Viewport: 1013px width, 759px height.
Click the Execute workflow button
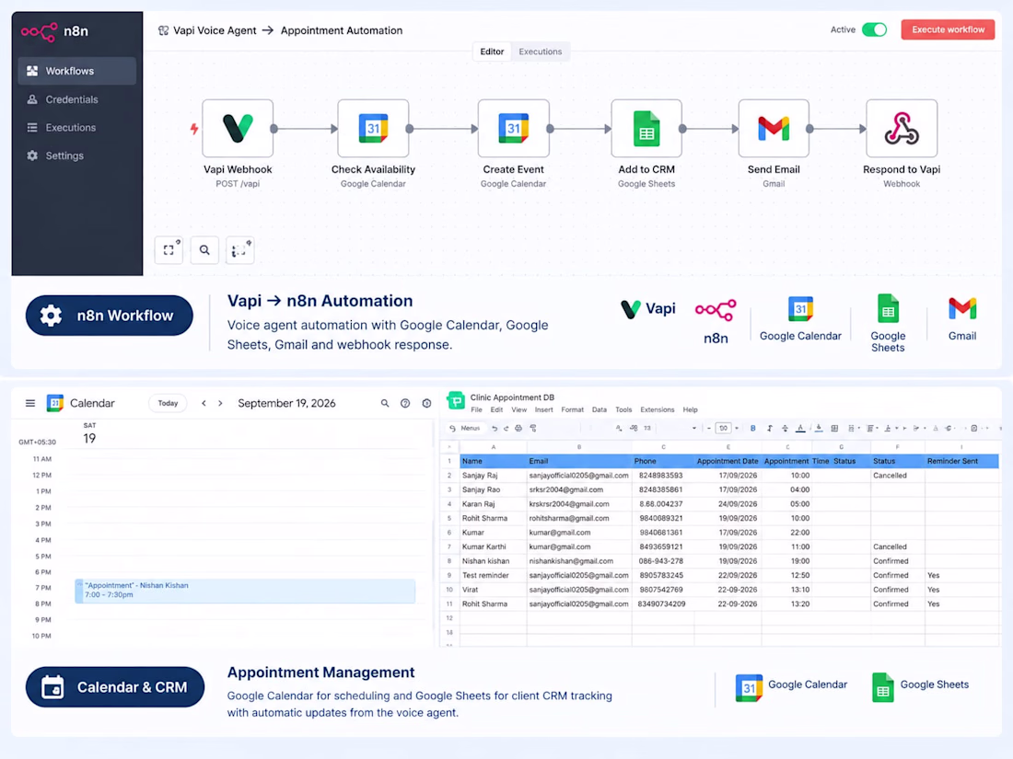click(948, 29)
